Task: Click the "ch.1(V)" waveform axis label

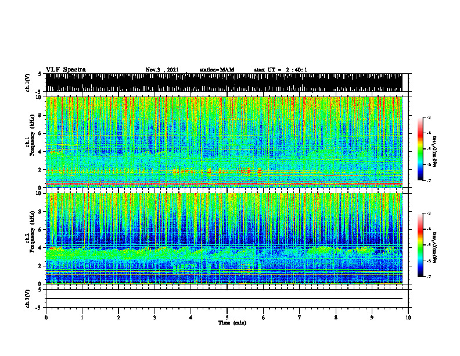Action: coord(28,83)
